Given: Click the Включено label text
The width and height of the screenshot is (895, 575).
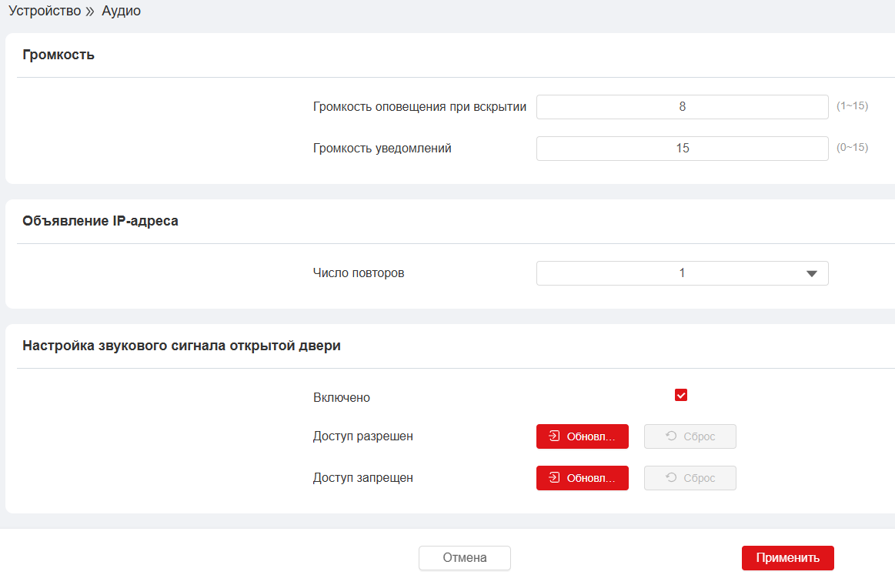Looking at the screenshot, I should pos(342,398).
